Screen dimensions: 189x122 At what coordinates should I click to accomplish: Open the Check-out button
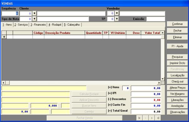point(177,82)
